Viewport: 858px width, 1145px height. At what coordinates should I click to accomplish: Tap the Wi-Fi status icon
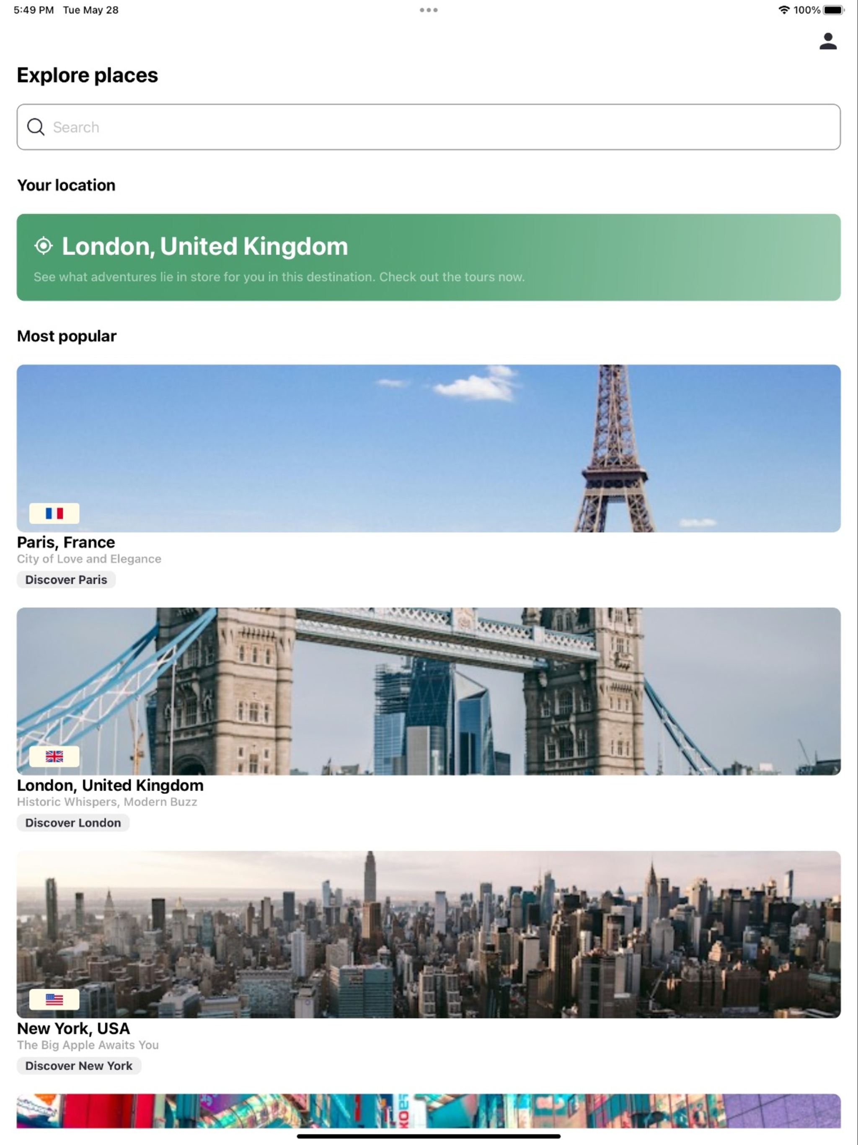pyautogui.click(x=783, y=10)
